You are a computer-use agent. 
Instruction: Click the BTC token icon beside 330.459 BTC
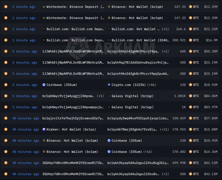191,118
